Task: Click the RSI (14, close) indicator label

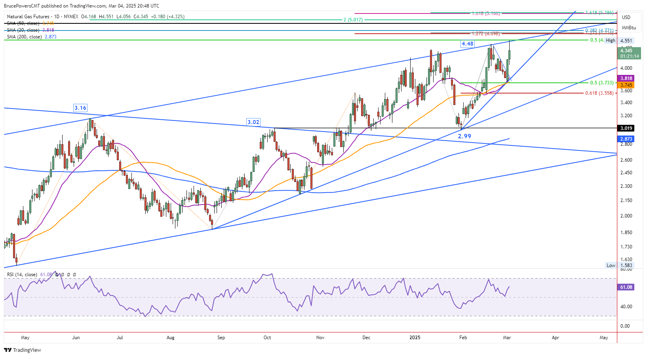Action: (x=22, y=275)
